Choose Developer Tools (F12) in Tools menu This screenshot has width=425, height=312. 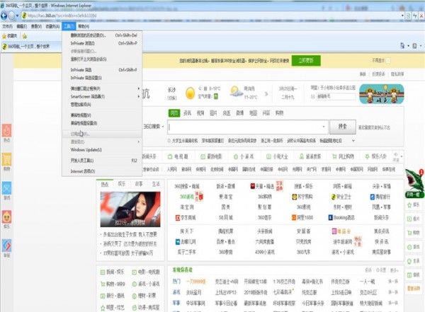pos(102,161)
